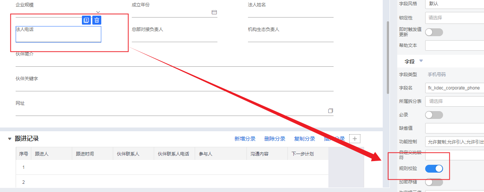This screenshot has width=484, height=192.
Task: Click the 序号 column header
Action: [x=23, y=154]
